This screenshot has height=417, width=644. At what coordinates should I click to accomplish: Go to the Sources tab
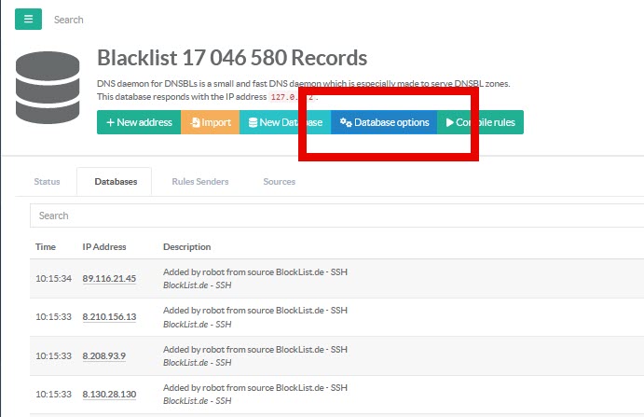point(279,181)
